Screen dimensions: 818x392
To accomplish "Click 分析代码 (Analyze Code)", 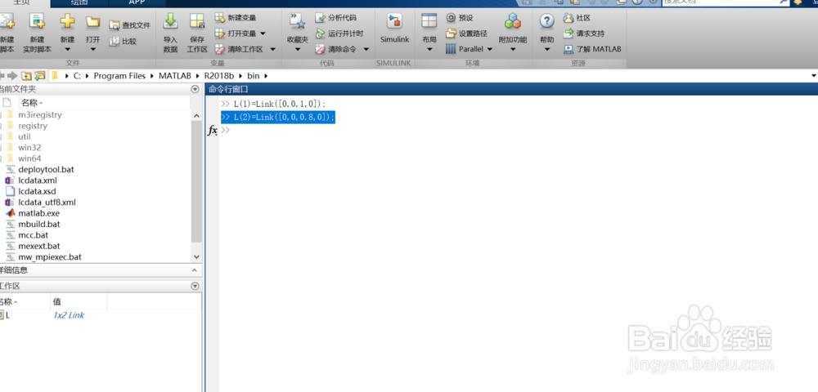I will [x=336, y=18].
